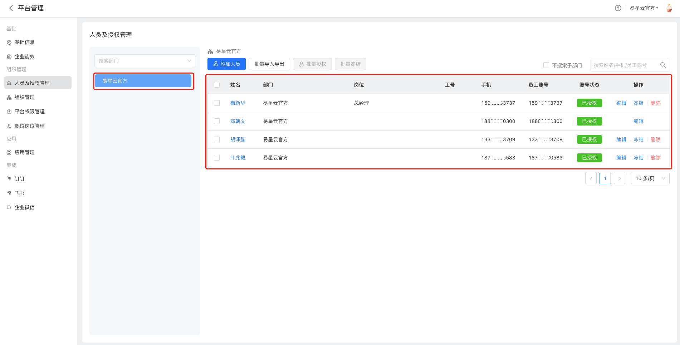Click the 批量冻结 button

pos(351,64)
